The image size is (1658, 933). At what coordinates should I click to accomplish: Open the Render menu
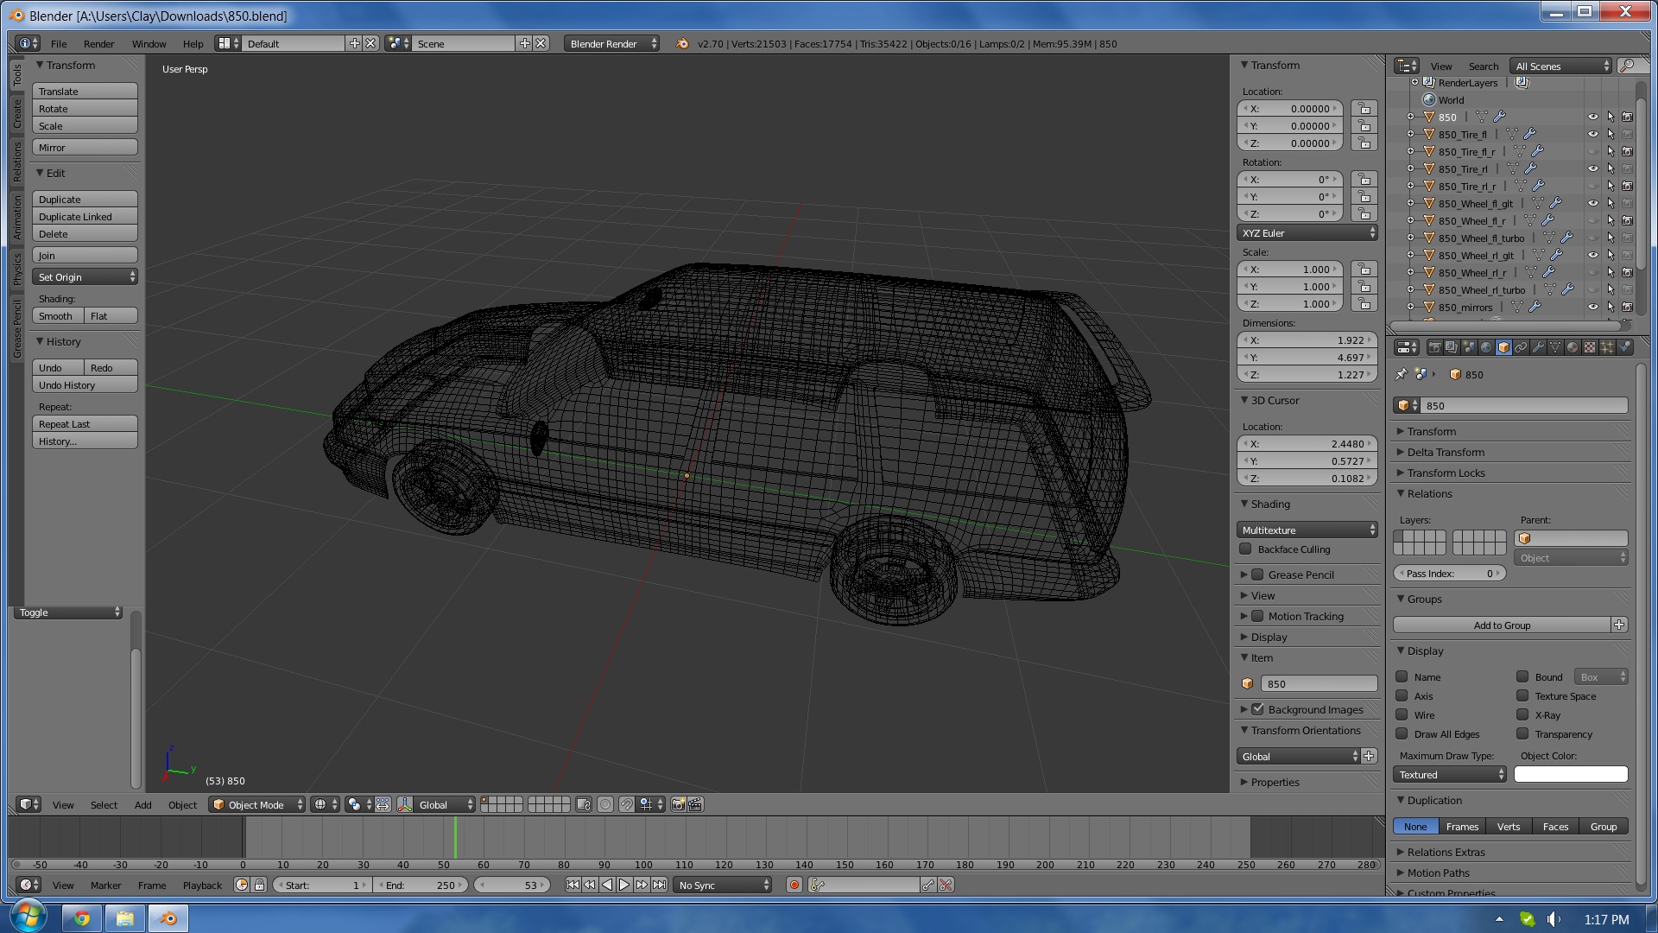click(98, 43)
